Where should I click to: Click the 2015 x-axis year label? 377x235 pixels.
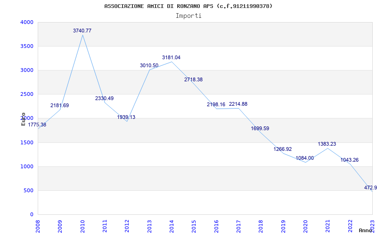pos(194,226)
